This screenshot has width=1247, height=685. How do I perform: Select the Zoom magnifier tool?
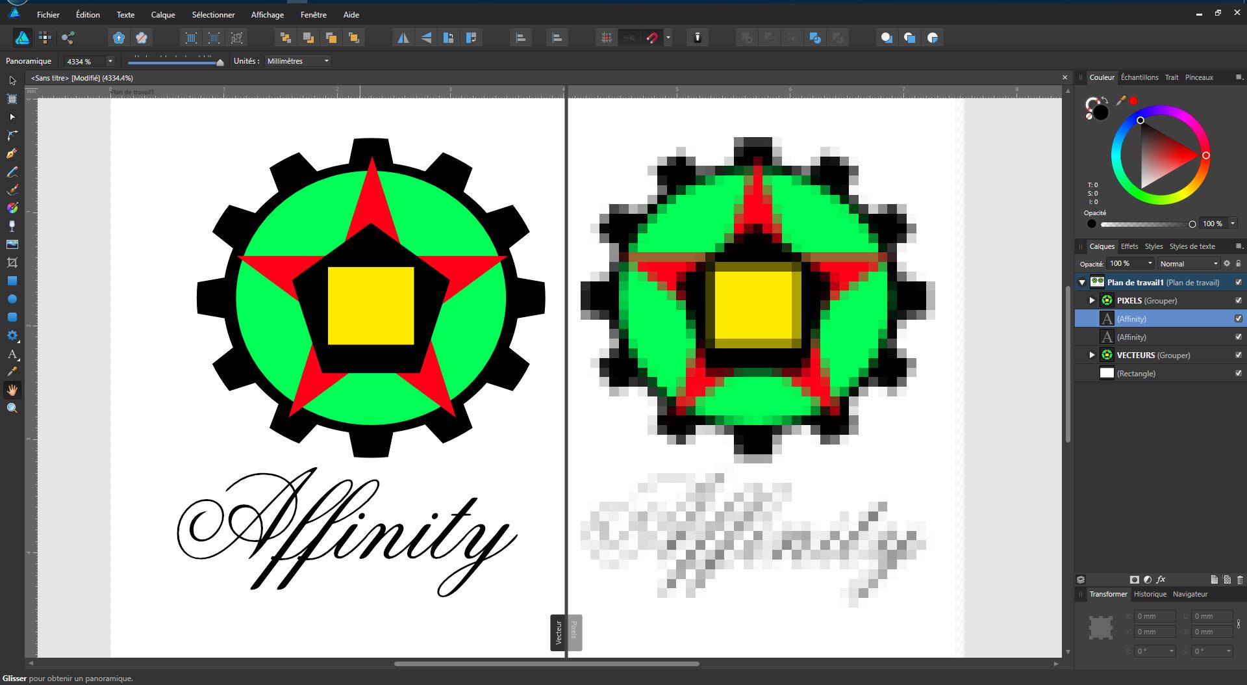click(x=12, y=408)
